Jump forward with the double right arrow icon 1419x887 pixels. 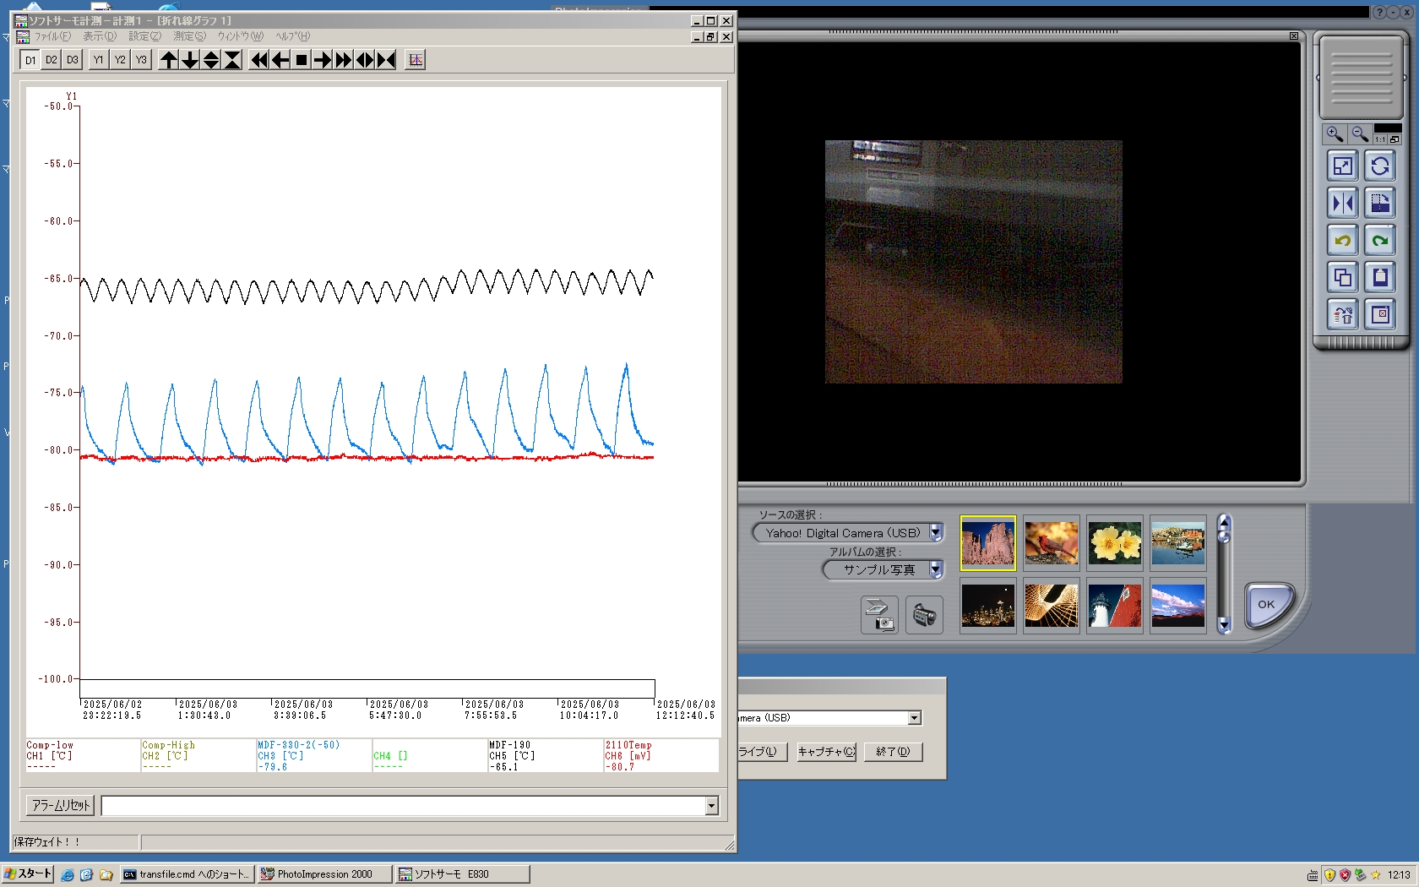pos(344,60)
